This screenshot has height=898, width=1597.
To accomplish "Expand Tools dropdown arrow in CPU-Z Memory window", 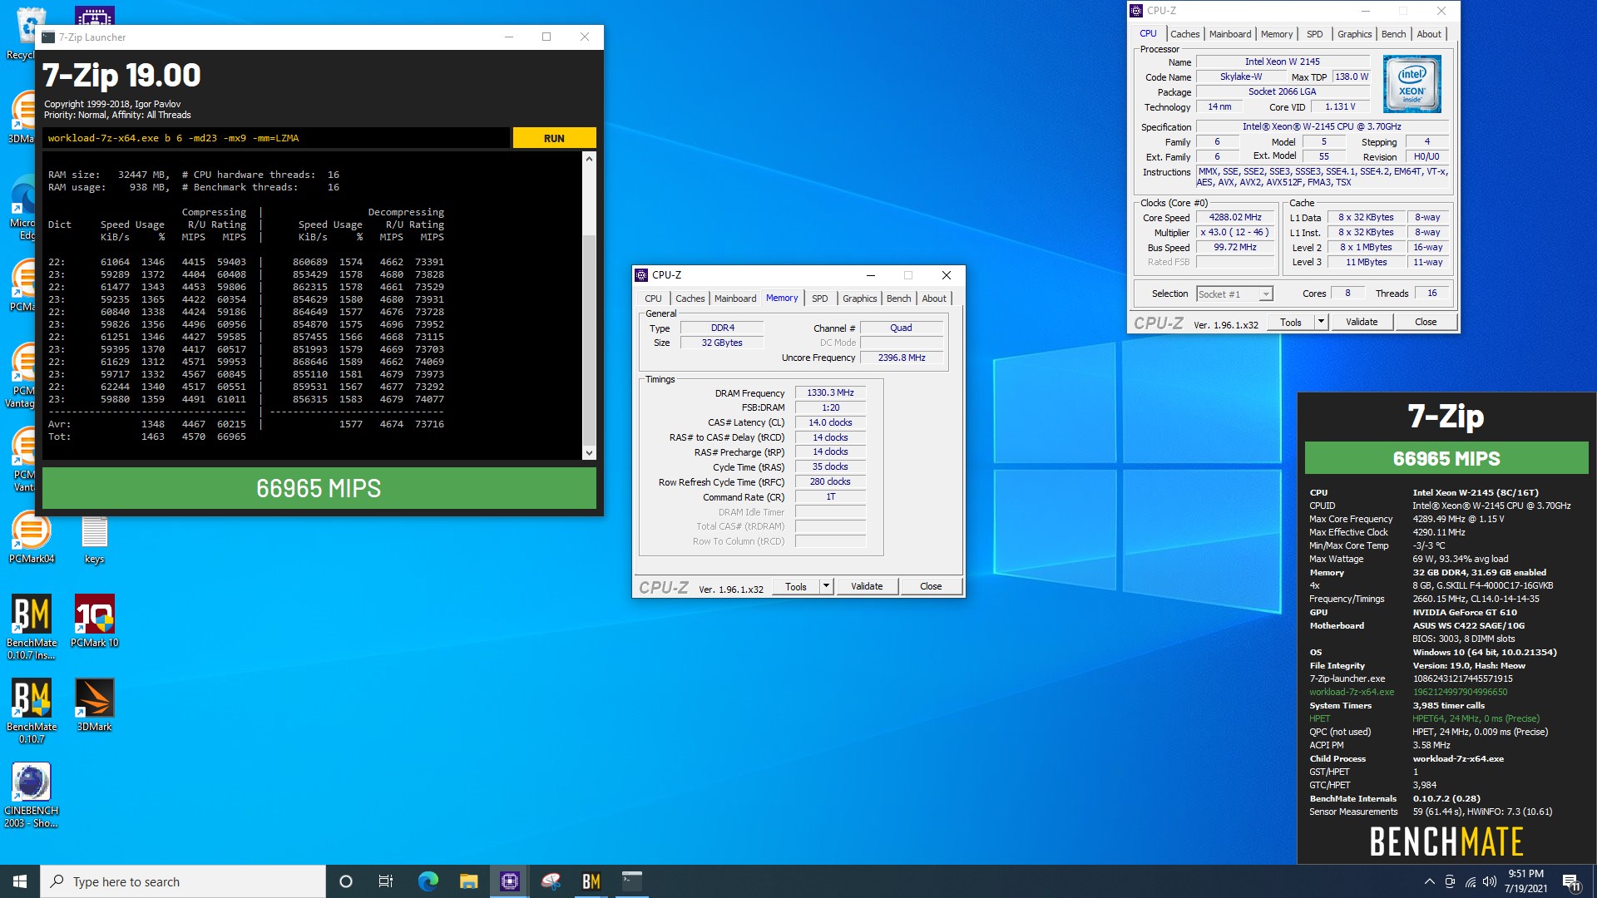I will click(x=826, y=586).
